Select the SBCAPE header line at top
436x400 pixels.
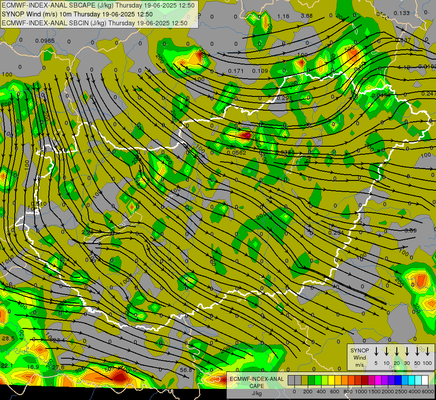[x=98, y=5]
